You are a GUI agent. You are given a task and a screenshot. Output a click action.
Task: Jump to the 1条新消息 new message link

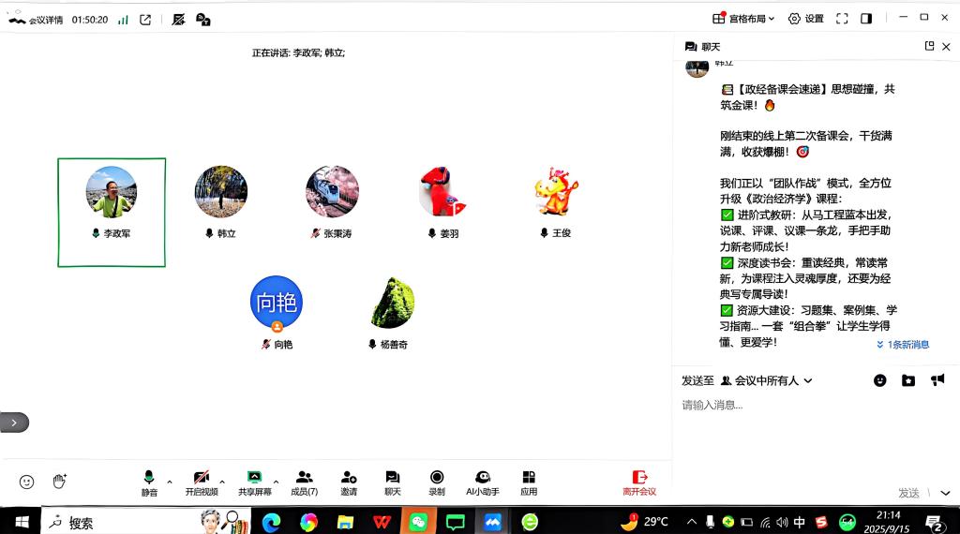(903, 345)
